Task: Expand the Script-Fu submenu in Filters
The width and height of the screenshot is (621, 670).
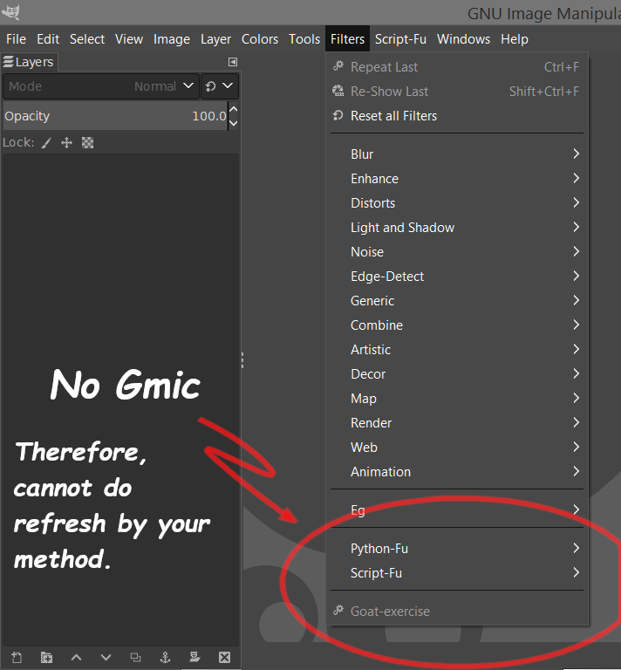Action: (x=457, y=572)
